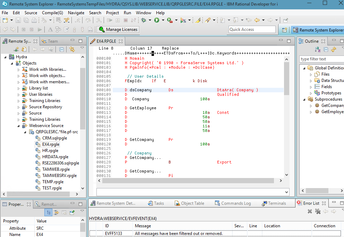Expand the Prototypes node in Outline
The height and width of the screenshot is (237, 344).
(311, 93)
